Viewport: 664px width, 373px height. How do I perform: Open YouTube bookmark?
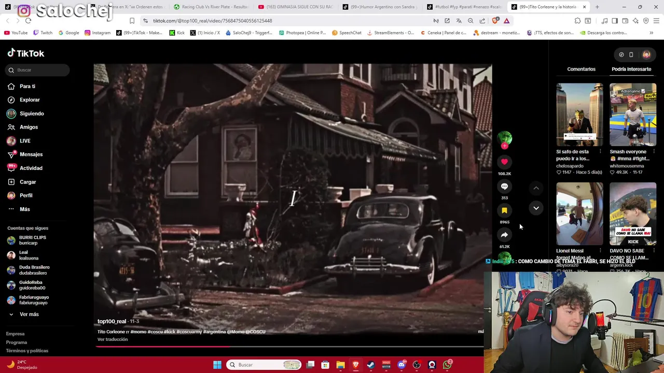click(16, 33)
